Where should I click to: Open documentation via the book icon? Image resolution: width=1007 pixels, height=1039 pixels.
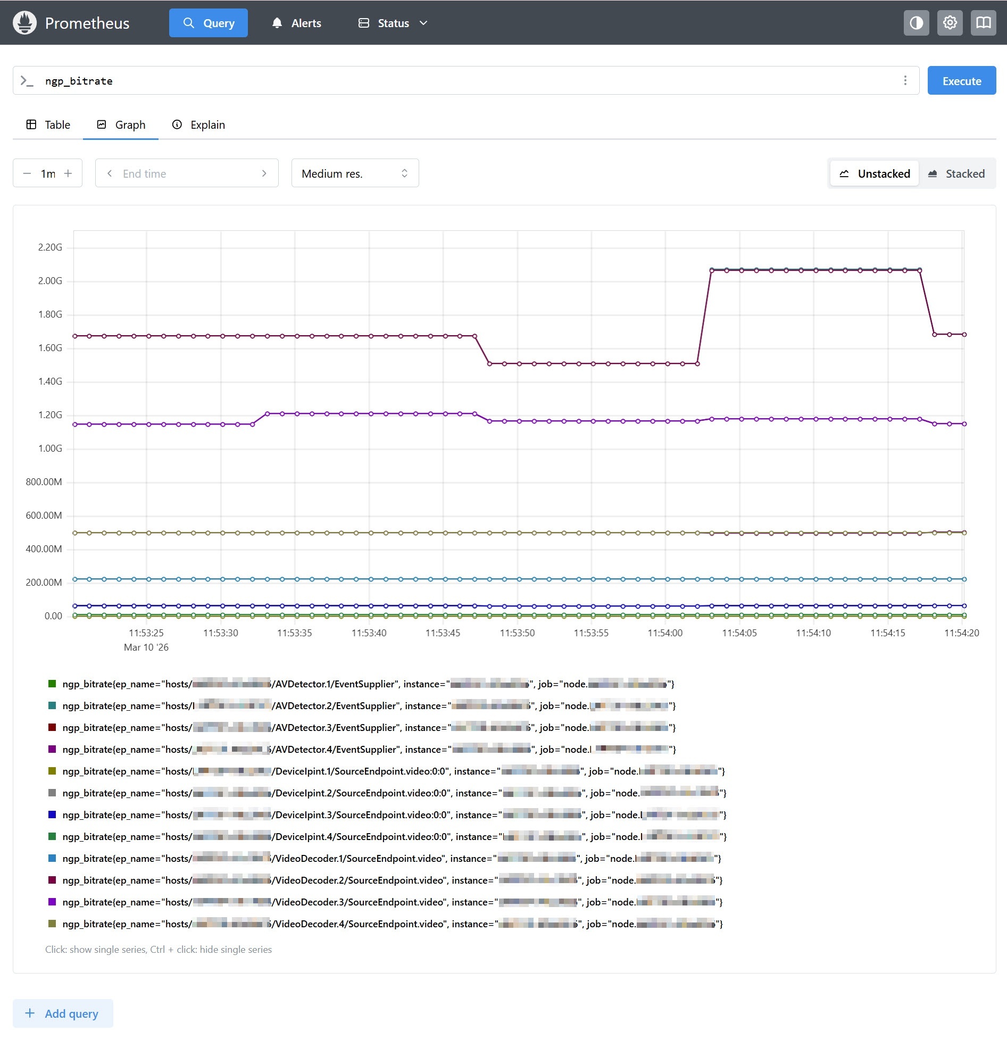pyautogui.click(x=983, y=23)
